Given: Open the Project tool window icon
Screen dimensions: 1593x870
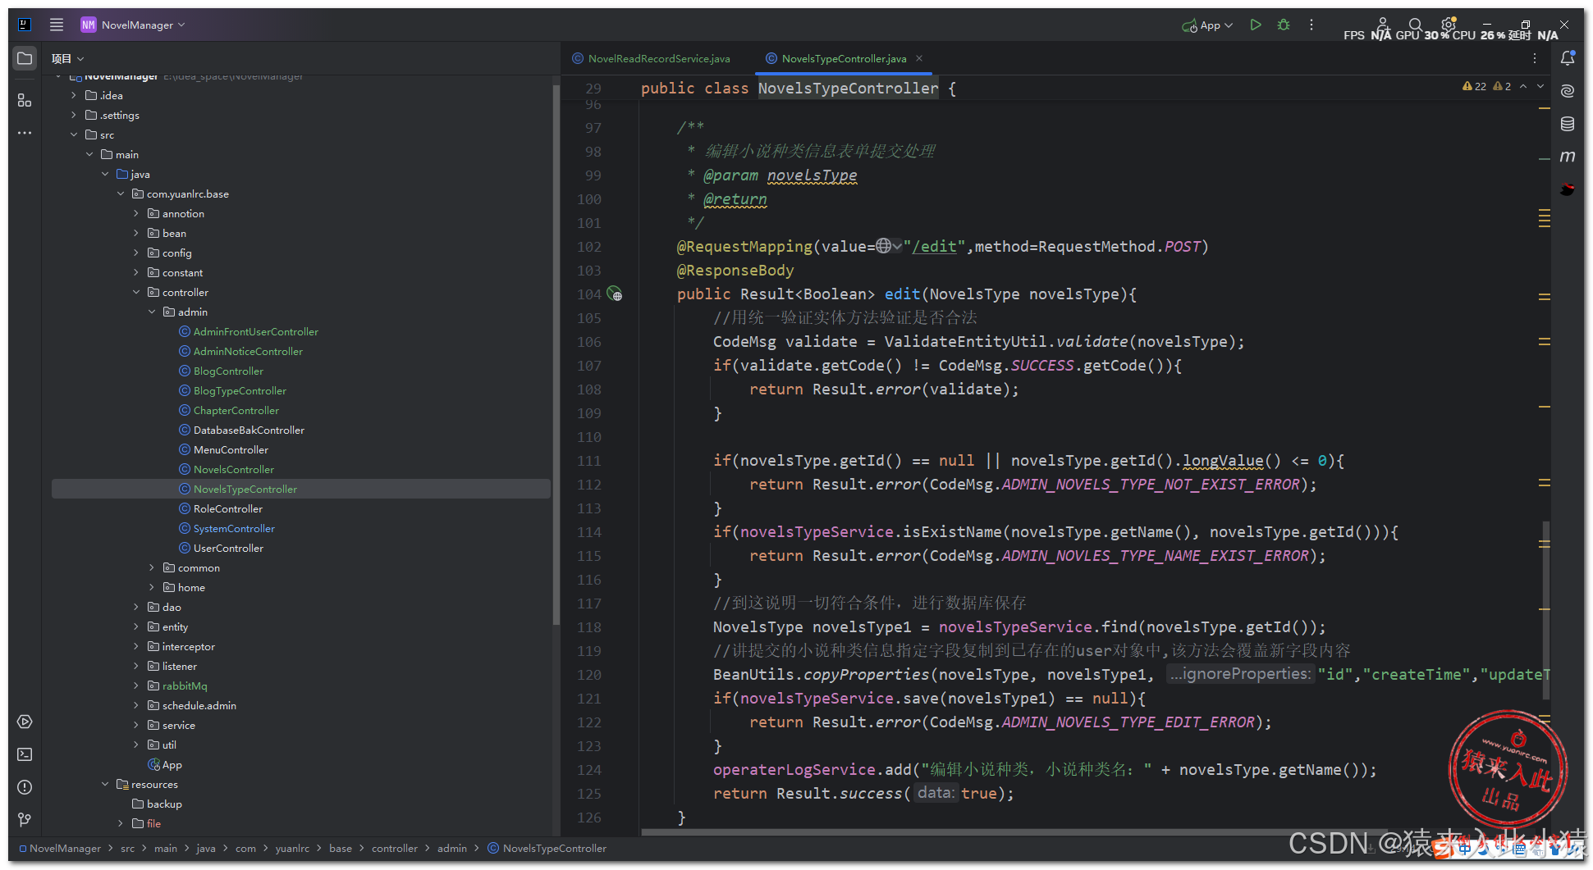Looking at the screenshot, I should 25,58.
